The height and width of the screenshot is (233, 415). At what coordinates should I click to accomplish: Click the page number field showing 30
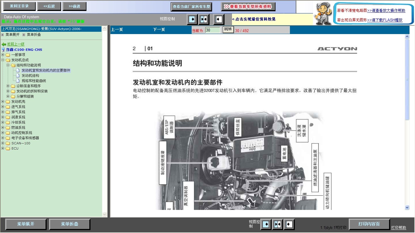point(213,30)
